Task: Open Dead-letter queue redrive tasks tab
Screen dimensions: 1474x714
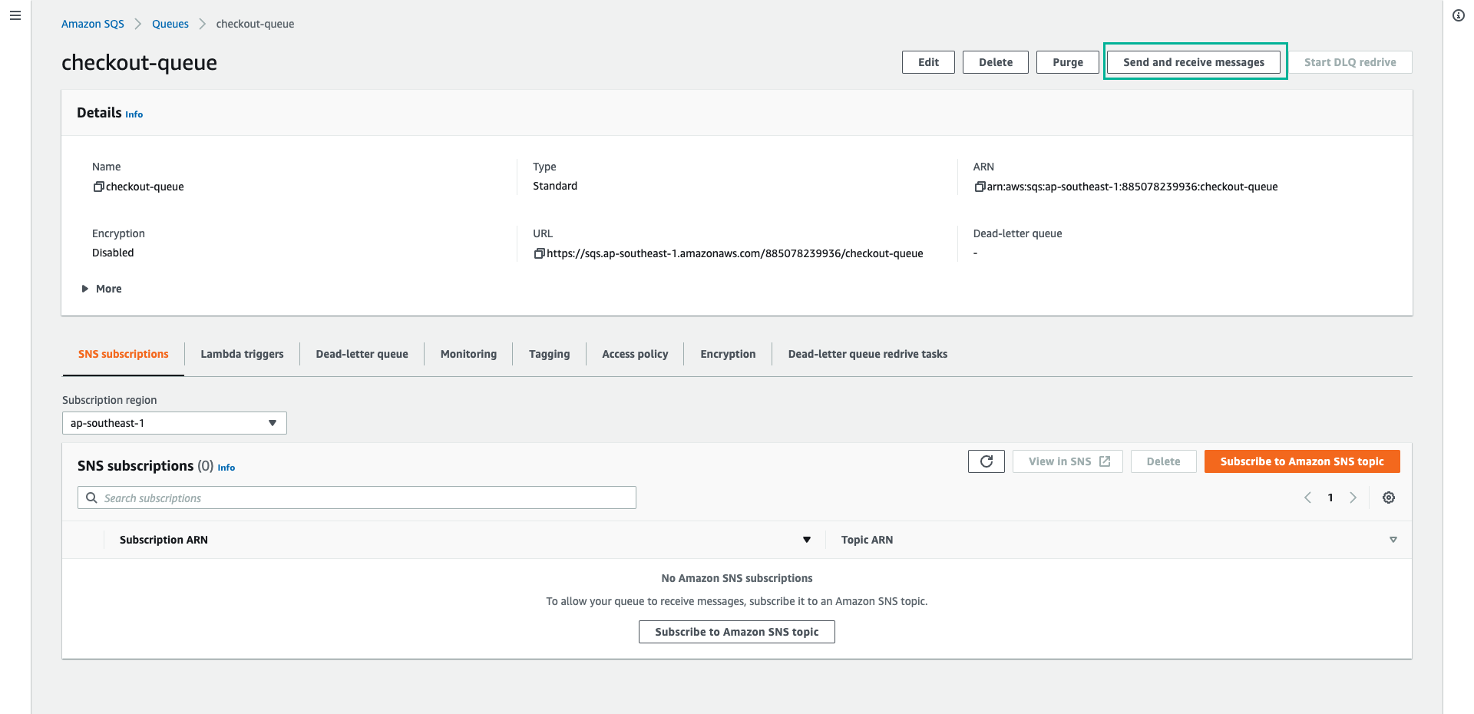Action: click(868, 354)
